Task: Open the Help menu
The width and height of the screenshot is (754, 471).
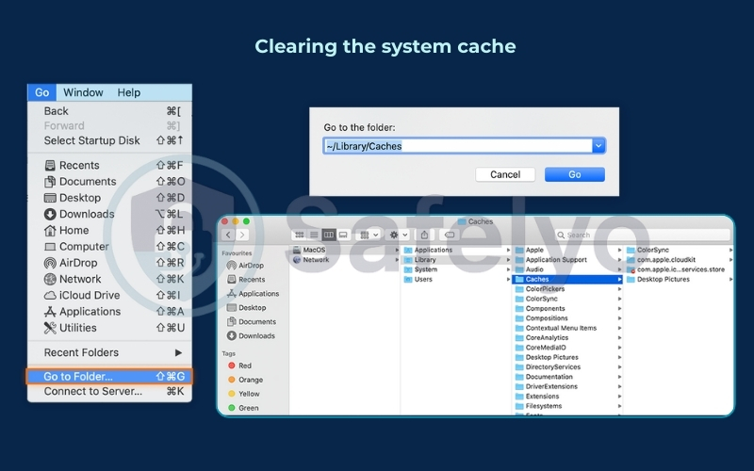Action: point(129,92)
